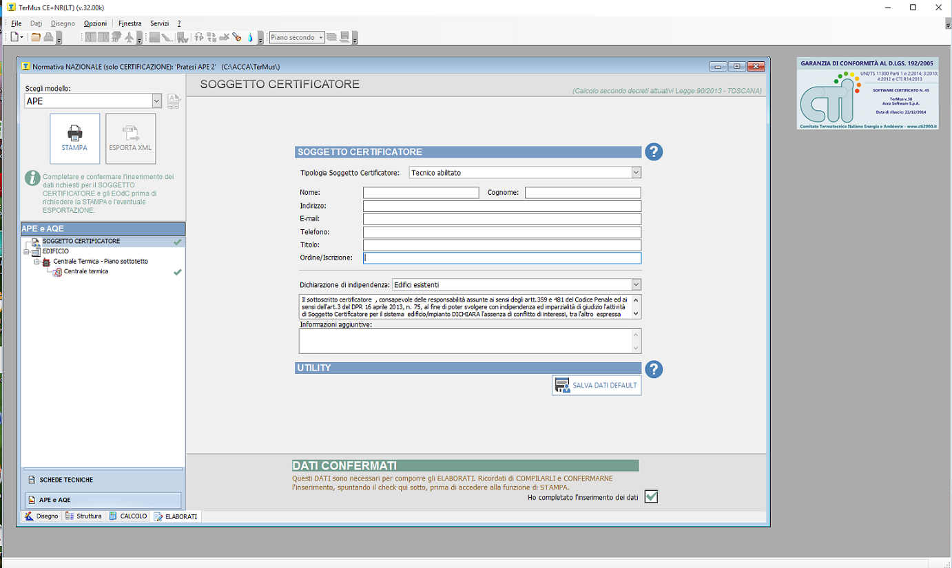Click into the Nome input field
952x568 pixels.
click(x=421, y=193)
